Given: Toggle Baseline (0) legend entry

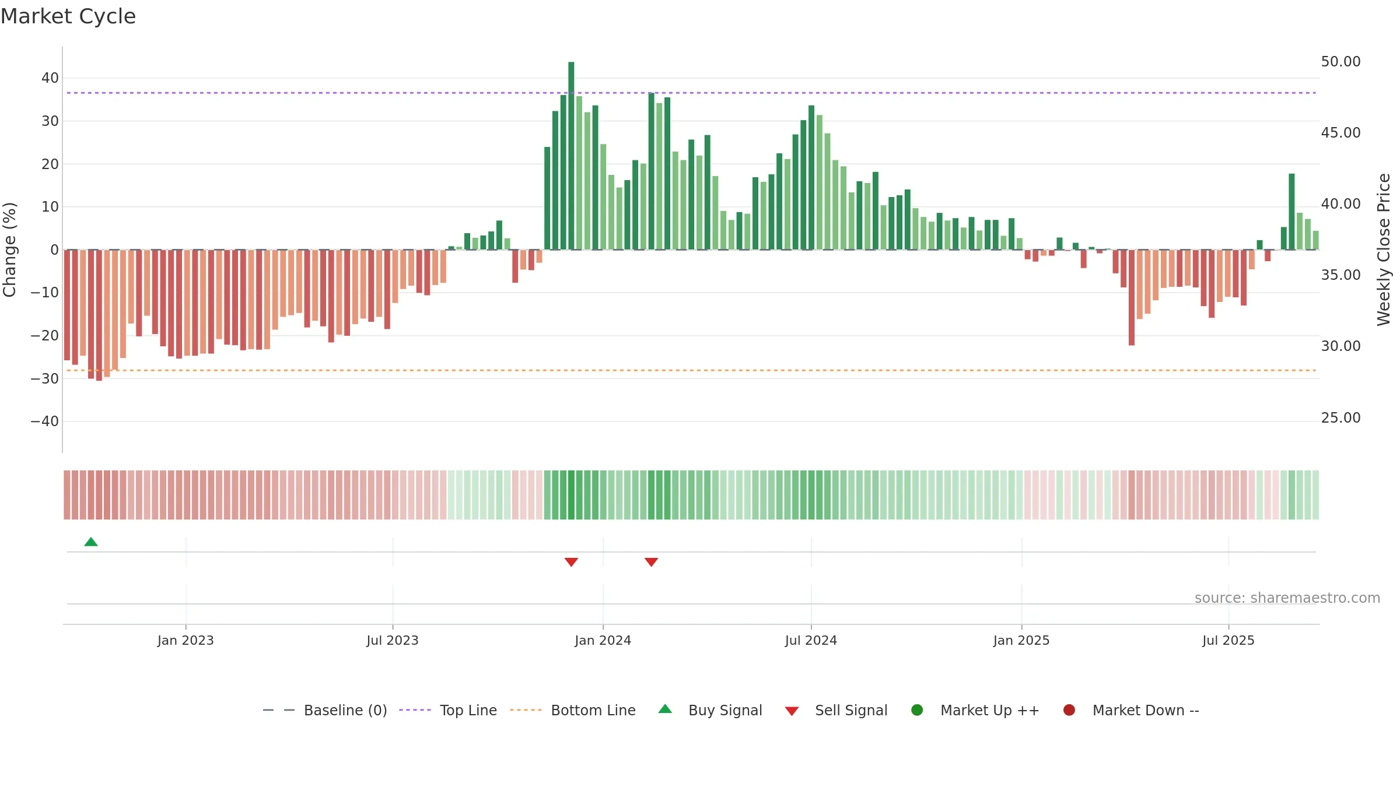Looking at the screenshot, I should point(325,711).
